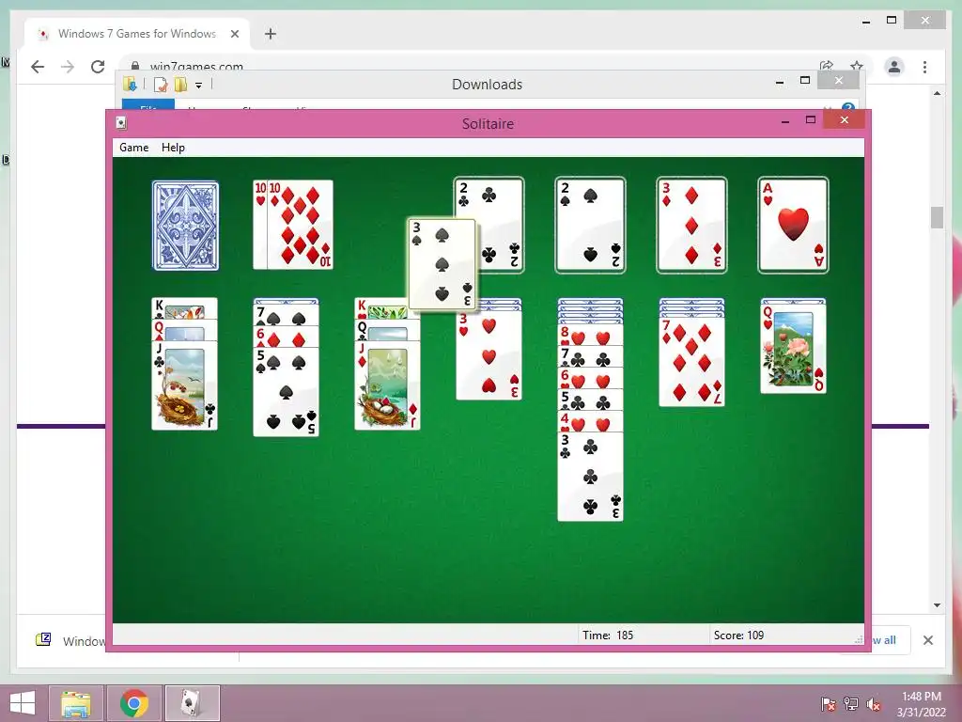Open the Downloads File tab
This screenshot has width=962, height=722.
pos(147,105)
